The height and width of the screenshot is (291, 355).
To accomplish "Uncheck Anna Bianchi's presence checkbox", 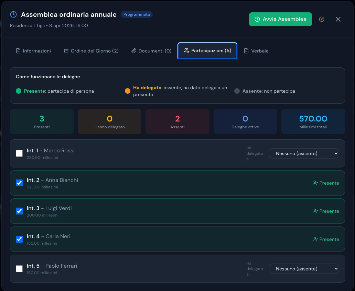I will pos(19,183).
